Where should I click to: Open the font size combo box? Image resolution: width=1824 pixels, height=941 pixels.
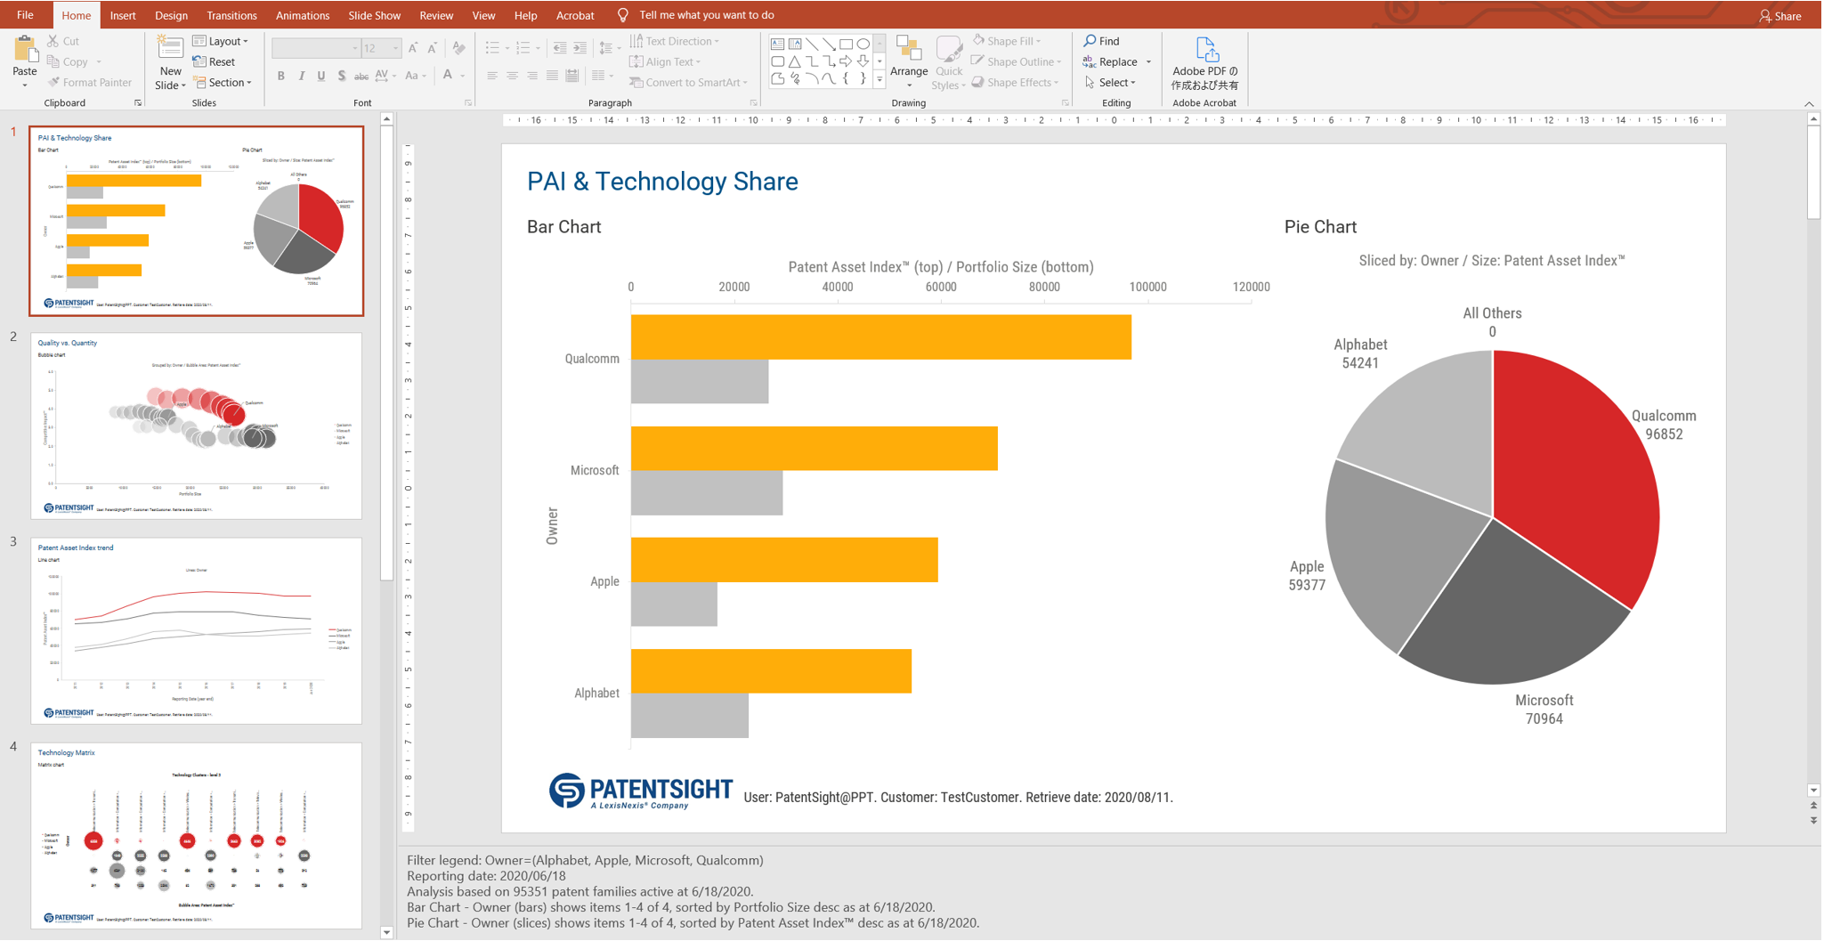pos(382,48)
